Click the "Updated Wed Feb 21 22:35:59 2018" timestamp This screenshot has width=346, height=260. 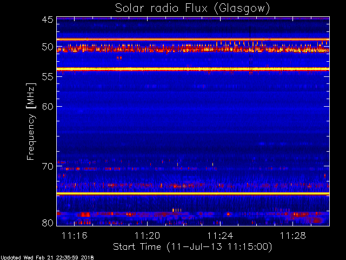(47, 258)
